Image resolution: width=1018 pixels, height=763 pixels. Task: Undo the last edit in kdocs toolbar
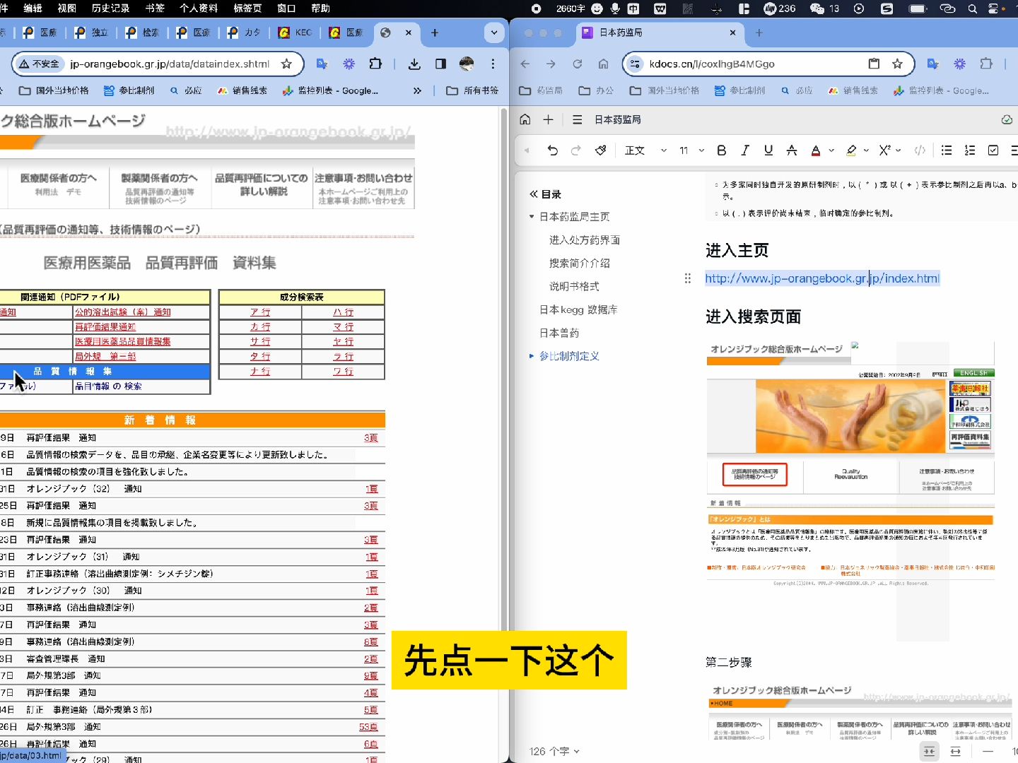pyautogui.click(x=553, y=150)
